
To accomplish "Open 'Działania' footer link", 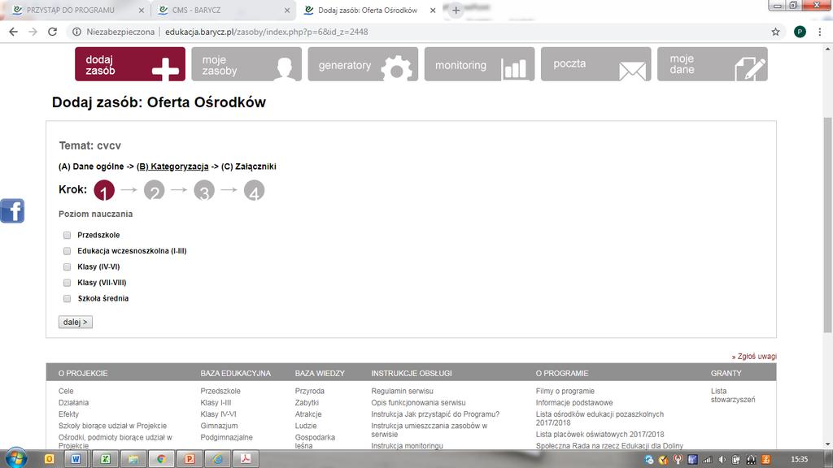I will pos(73,403).
